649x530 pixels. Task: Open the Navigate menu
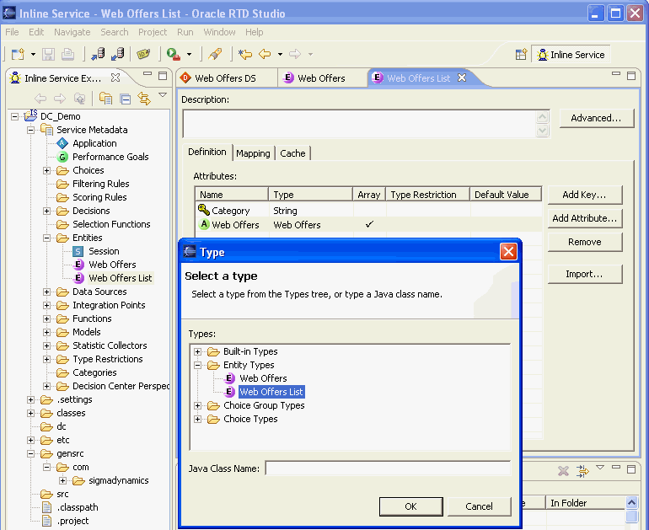pos(72,32)
